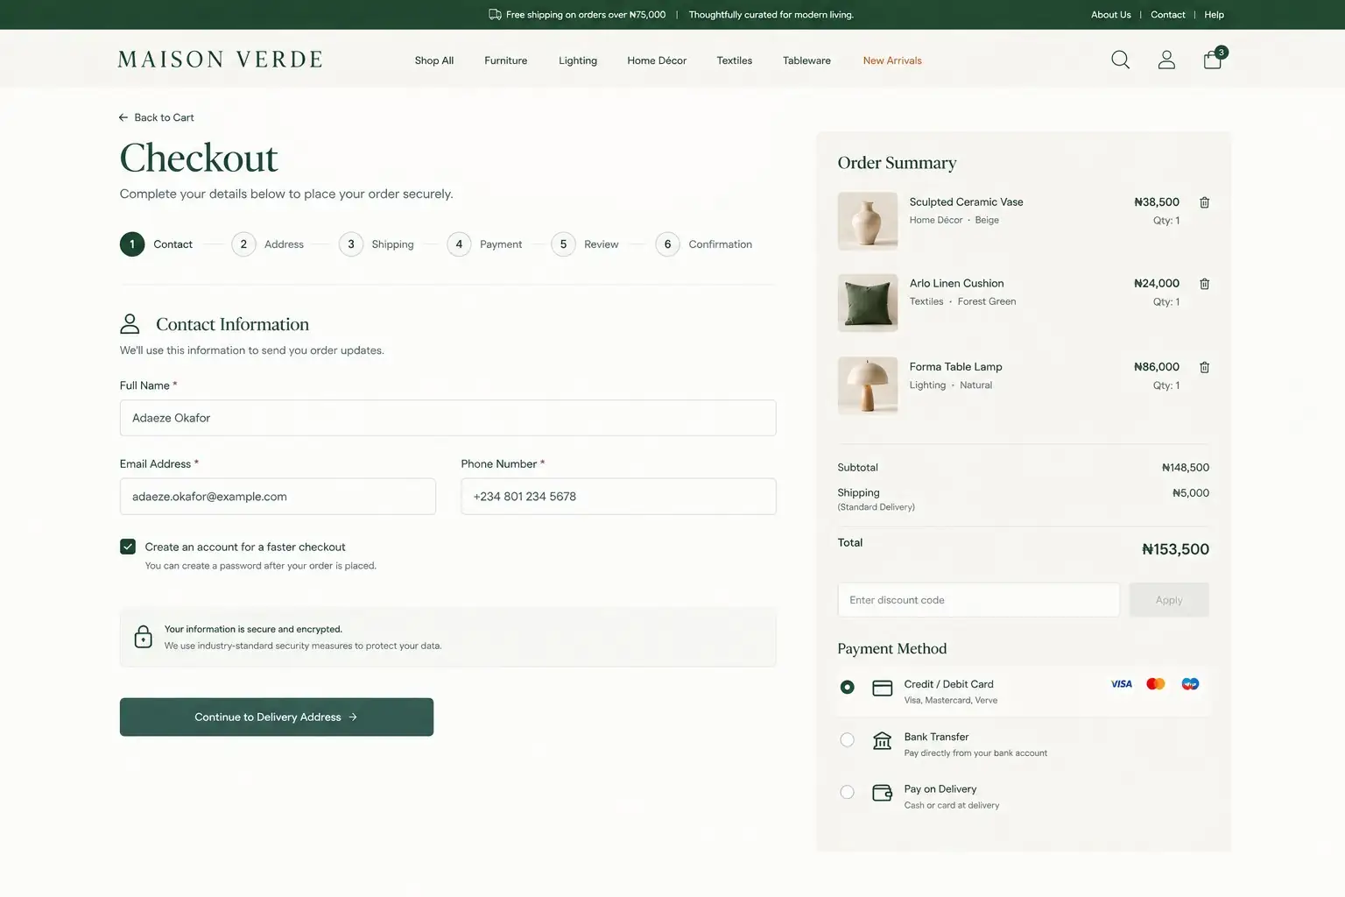The image size is (1345, 897).
Task: Click the Forma Table Lamp thumbnail
Action: 868,385
